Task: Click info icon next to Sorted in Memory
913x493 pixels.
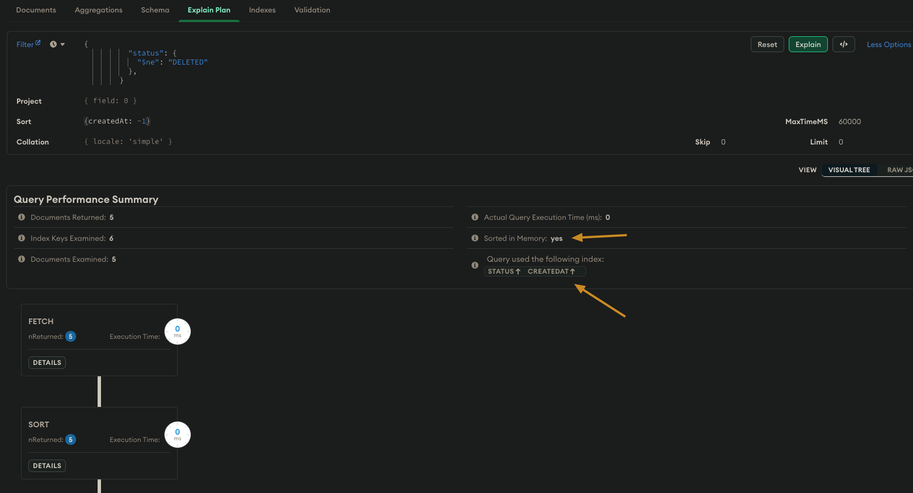Action: [475, 238]
